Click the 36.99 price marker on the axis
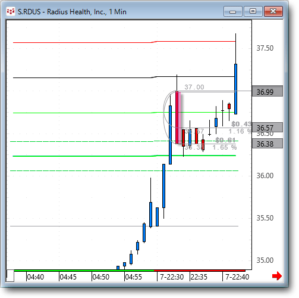 pyautogui.click(x=267, y=91)
